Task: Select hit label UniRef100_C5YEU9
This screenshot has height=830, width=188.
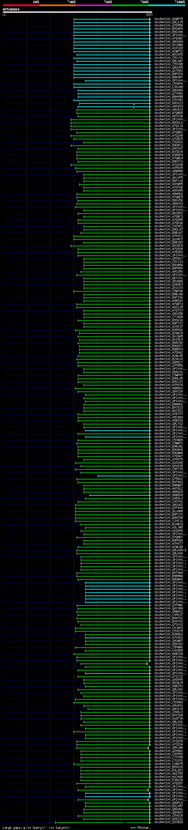Action: click(x=169, y=816)
